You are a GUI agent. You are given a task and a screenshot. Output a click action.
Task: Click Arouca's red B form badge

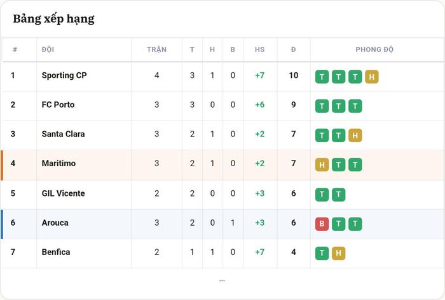tap(322, 224)
